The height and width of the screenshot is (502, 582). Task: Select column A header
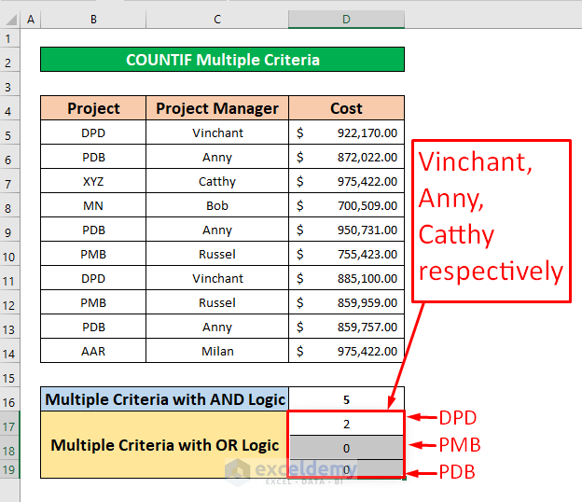click(31, 20)
